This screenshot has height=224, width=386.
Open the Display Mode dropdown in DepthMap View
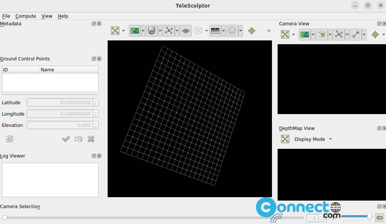coord(313,139)
